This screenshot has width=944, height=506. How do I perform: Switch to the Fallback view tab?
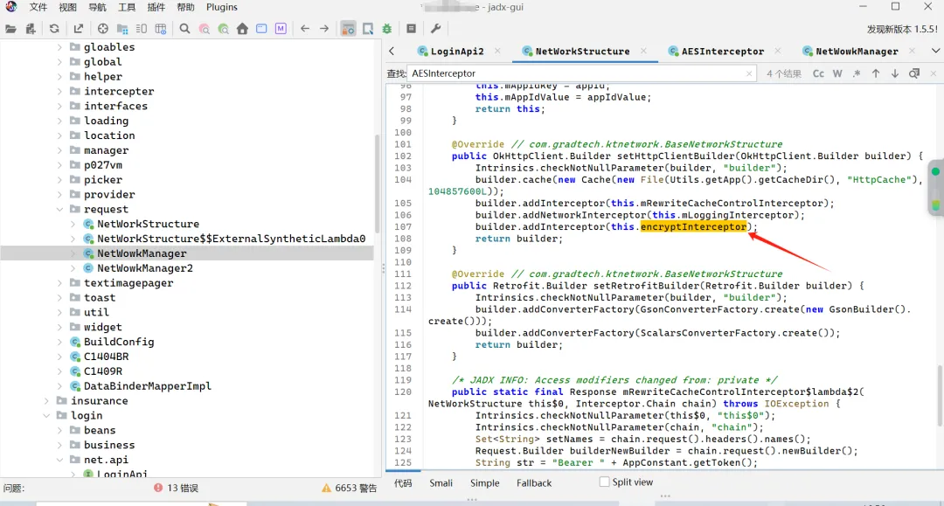tap(534, 482)
